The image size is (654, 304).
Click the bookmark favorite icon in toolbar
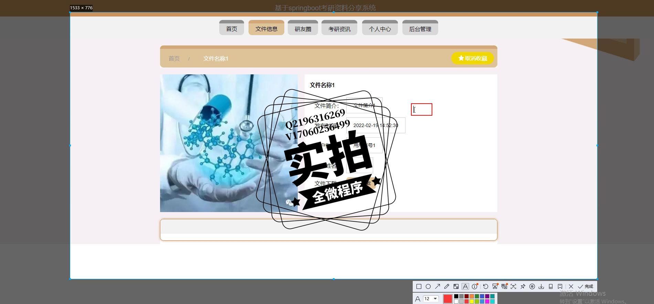pos(560,286)
